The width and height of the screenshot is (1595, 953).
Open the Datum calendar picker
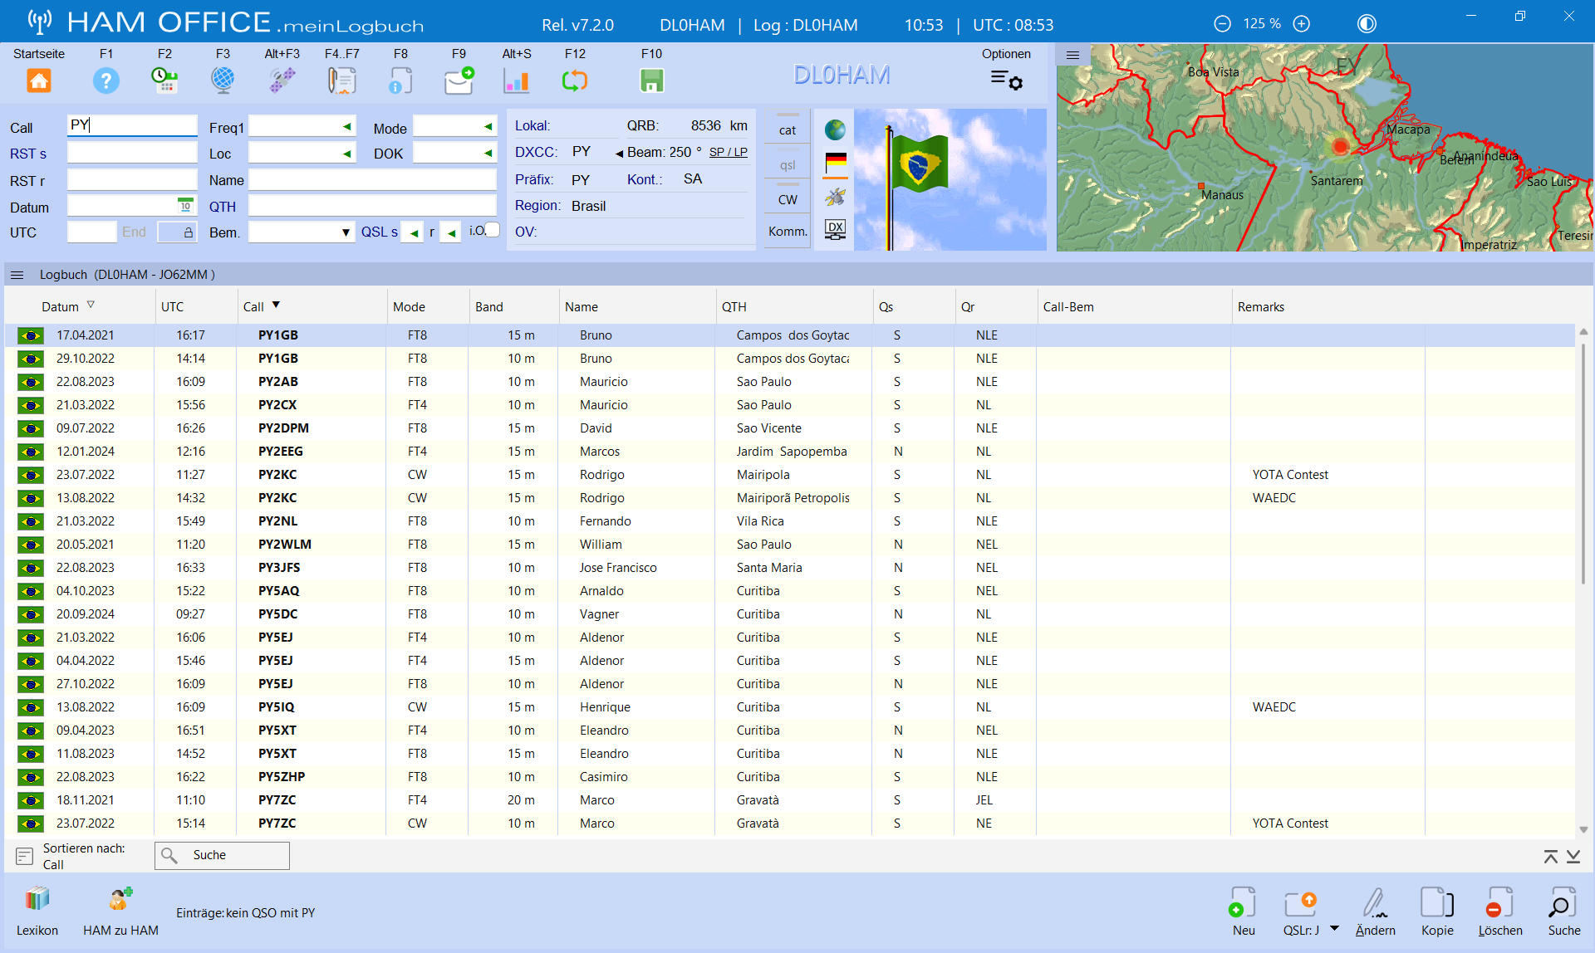pos(185,205)
